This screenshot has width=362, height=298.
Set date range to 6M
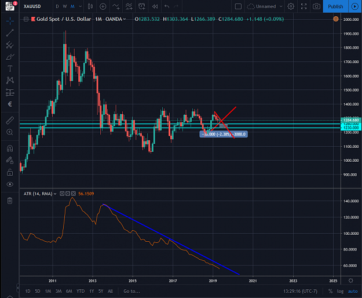pos(69,291)
